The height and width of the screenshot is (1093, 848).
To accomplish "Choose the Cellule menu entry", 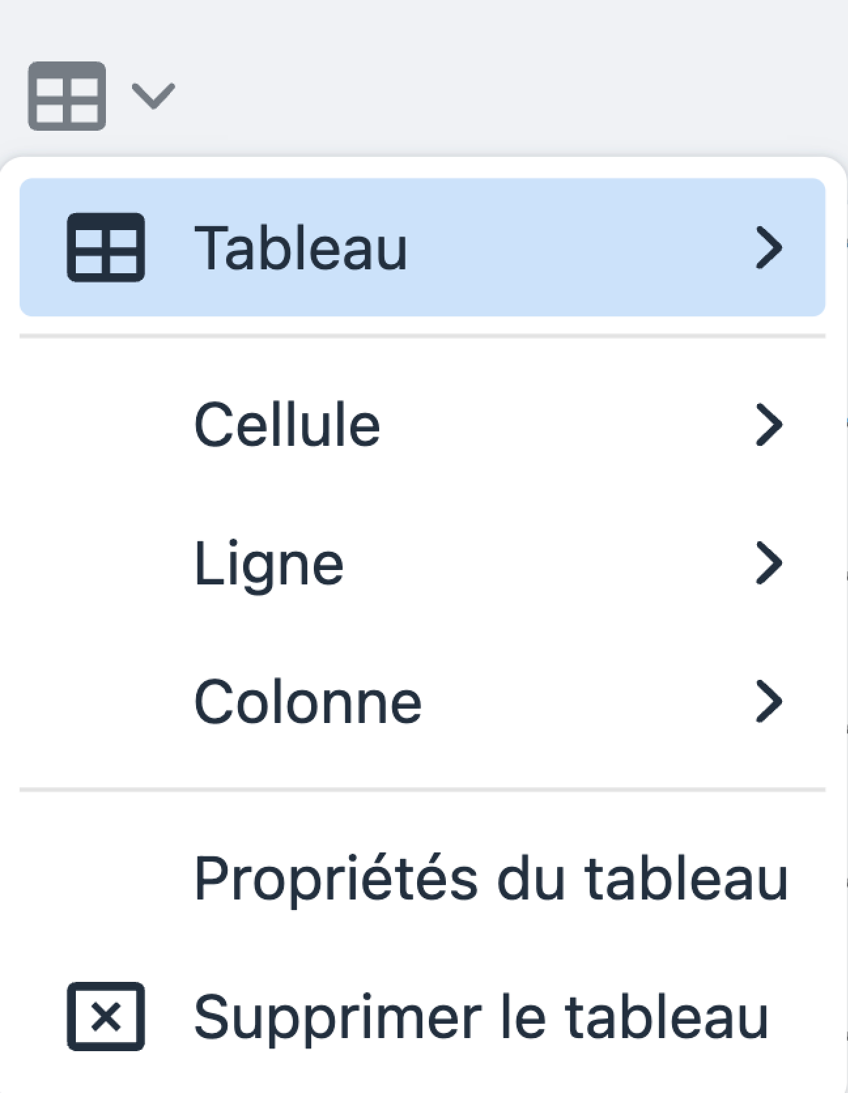I will point(288,425).
